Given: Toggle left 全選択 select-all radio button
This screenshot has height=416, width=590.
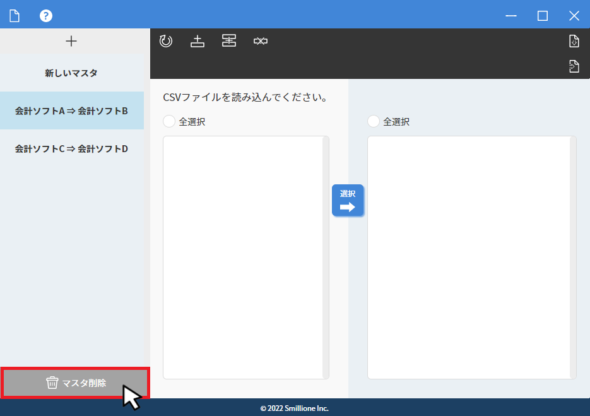Looking at the screenshot, I should [169, 121].
